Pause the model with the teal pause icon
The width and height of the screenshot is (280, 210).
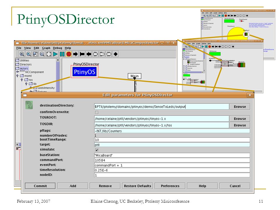click(62, 54)
